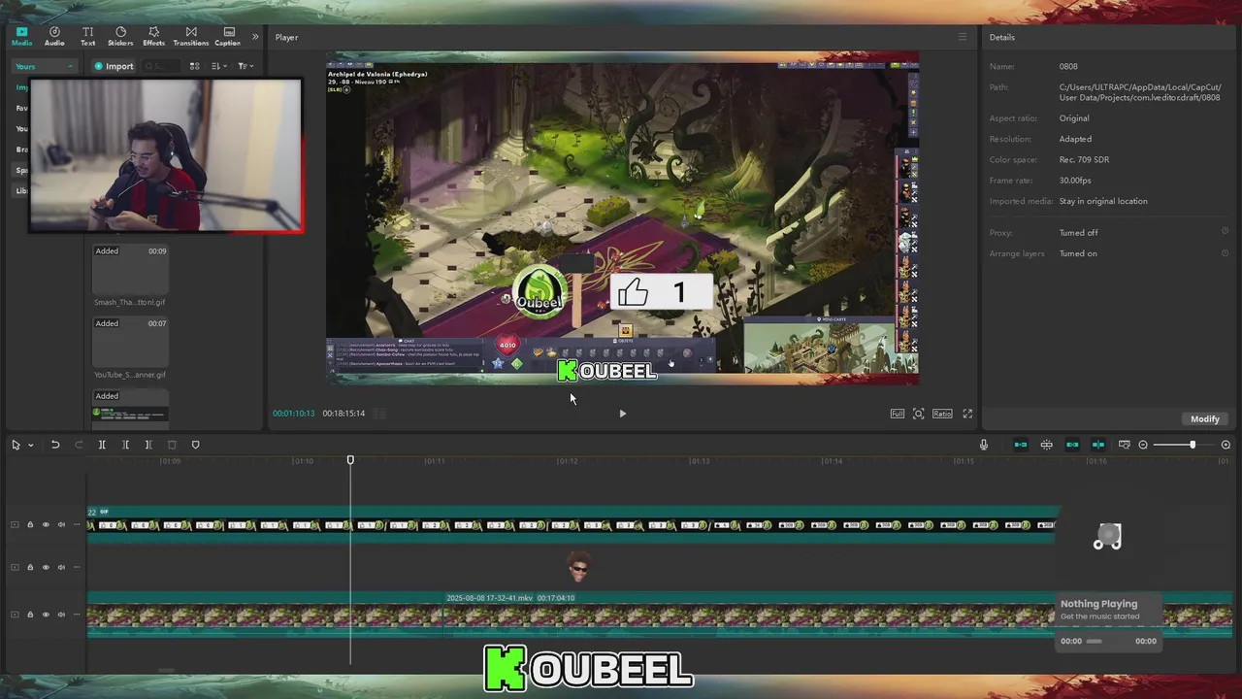Split clip at playhead
This screenshot has width=1242, height=699.
pos(102,445)
